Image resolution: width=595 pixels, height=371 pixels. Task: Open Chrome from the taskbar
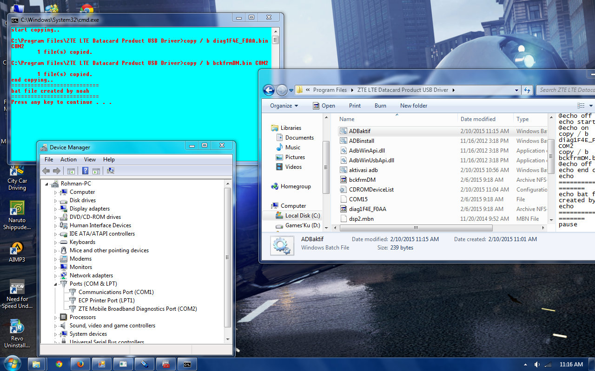coord(59,364)
